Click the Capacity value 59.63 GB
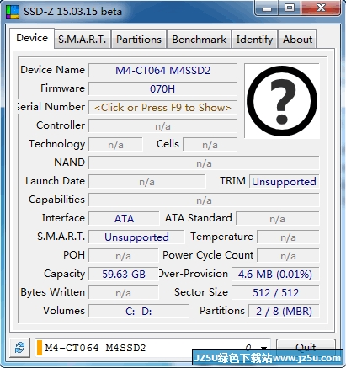Screen dimensions: 346x368 click(x=124, y=274)
